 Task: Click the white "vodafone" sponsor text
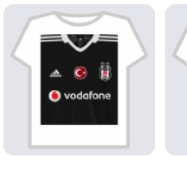point(87,96)
